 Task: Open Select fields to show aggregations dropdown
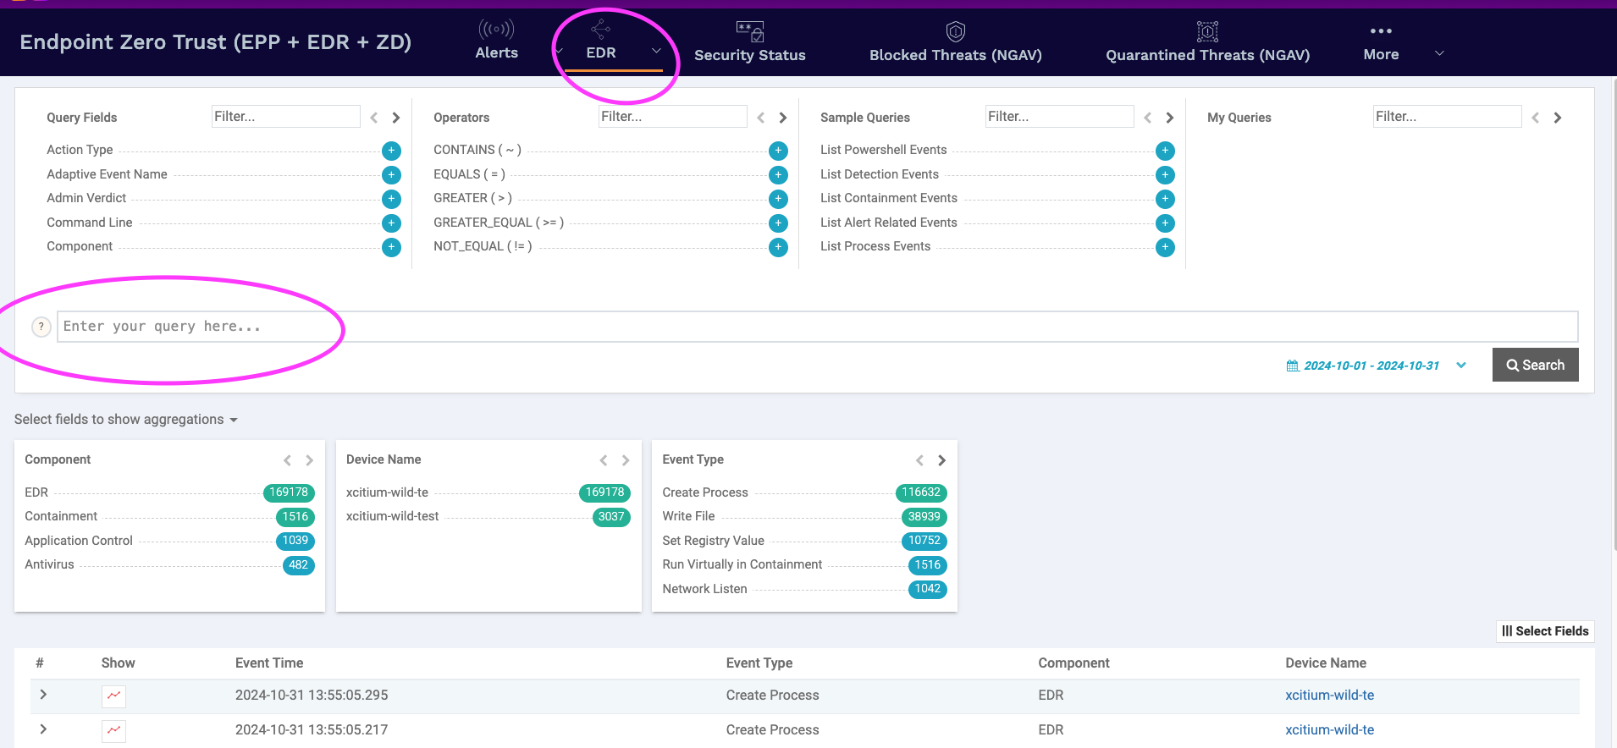[x=125, y=420]
